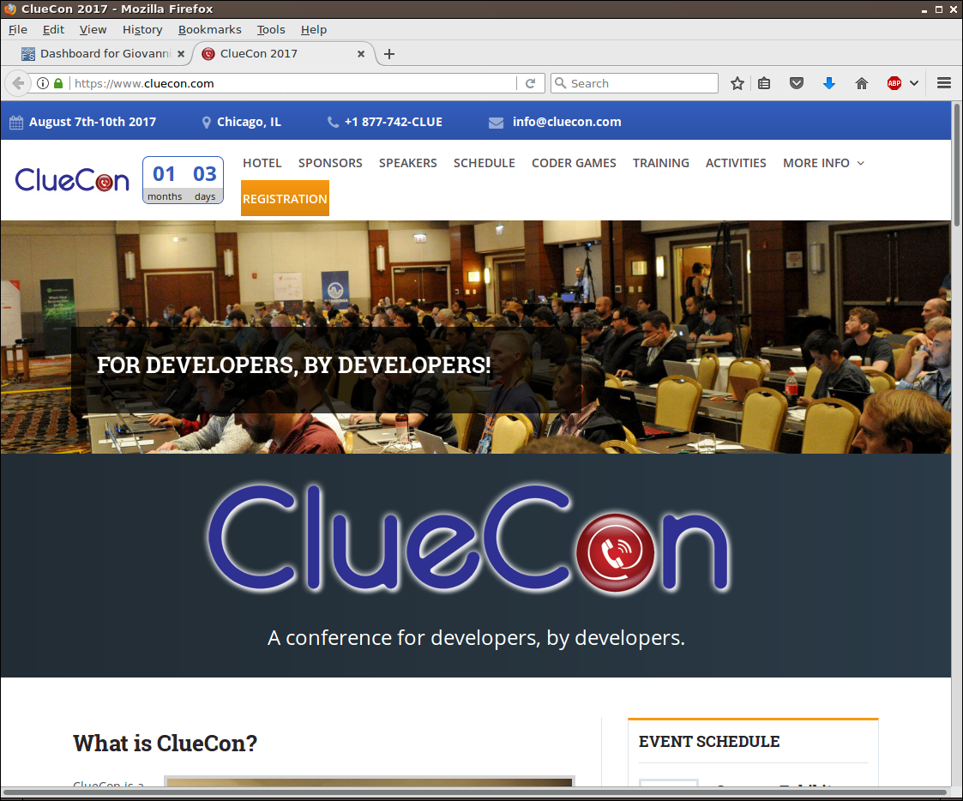The image size is (963, 801).
Task: Minimize the Firefox window
Action: [924, 9]
